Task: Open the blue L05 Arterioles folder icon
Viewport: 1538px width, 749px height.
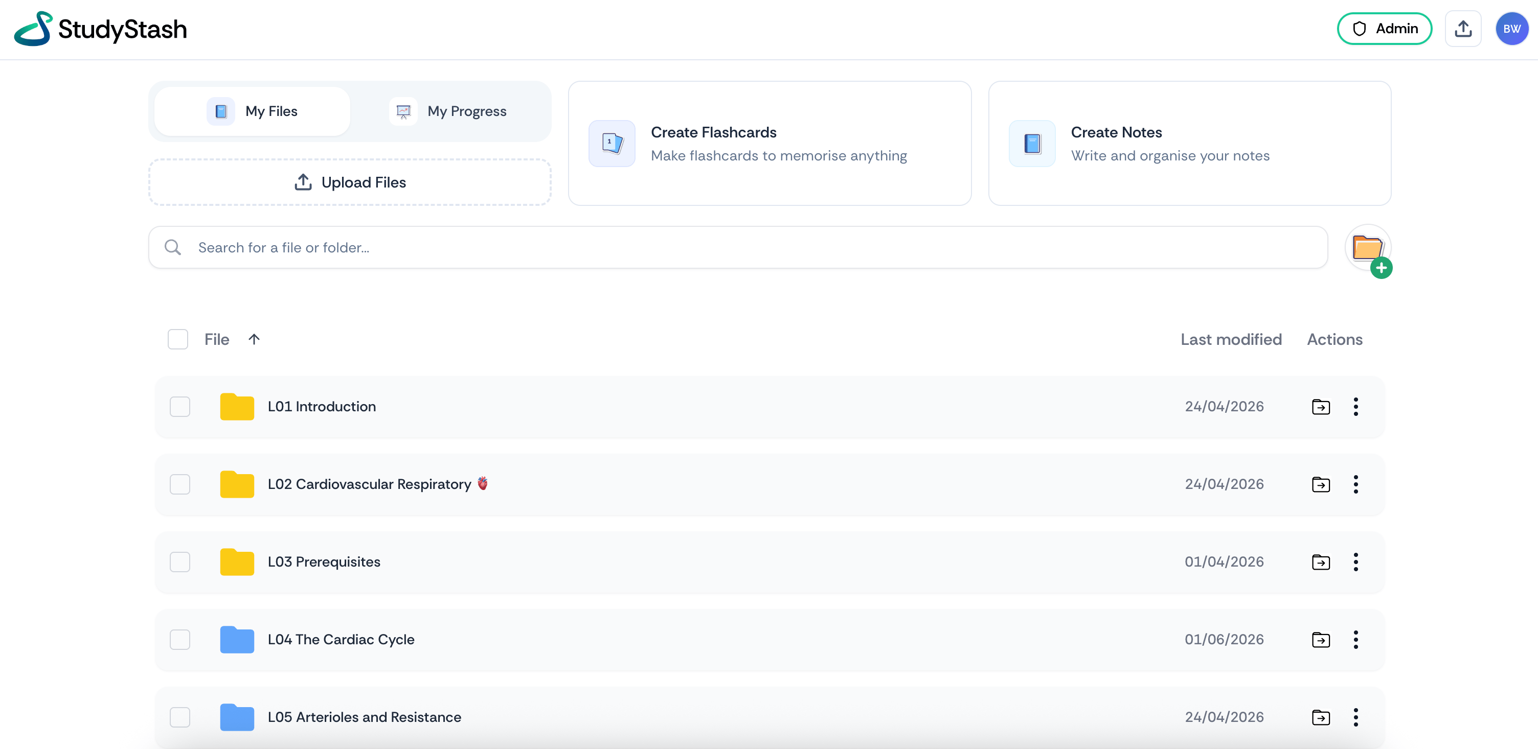Action: pos(237,717)
